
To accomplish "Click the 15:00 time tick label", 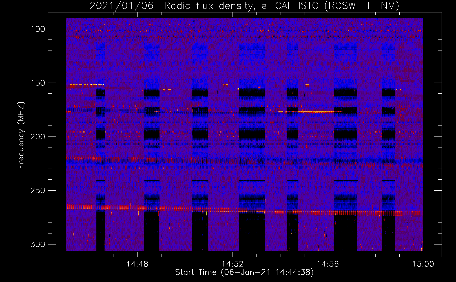I will (423, 264).
